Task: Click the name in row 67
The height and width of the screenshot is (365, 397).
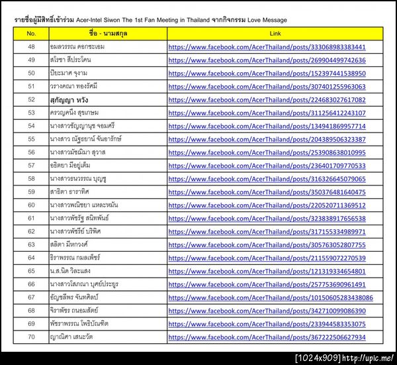Action: 74,297
